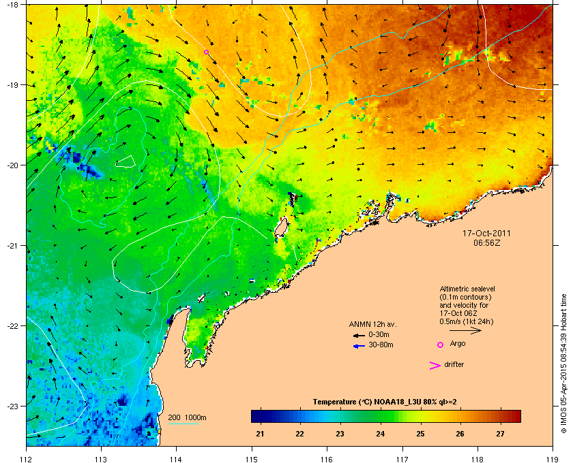573x463 pixels.
Task: Click colorbar tick label 26
Action: [x=460, y=434]
